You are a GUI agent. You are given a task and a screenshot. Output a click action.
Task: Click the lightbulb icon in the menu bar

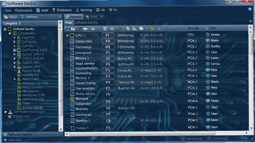coord(54,10)
